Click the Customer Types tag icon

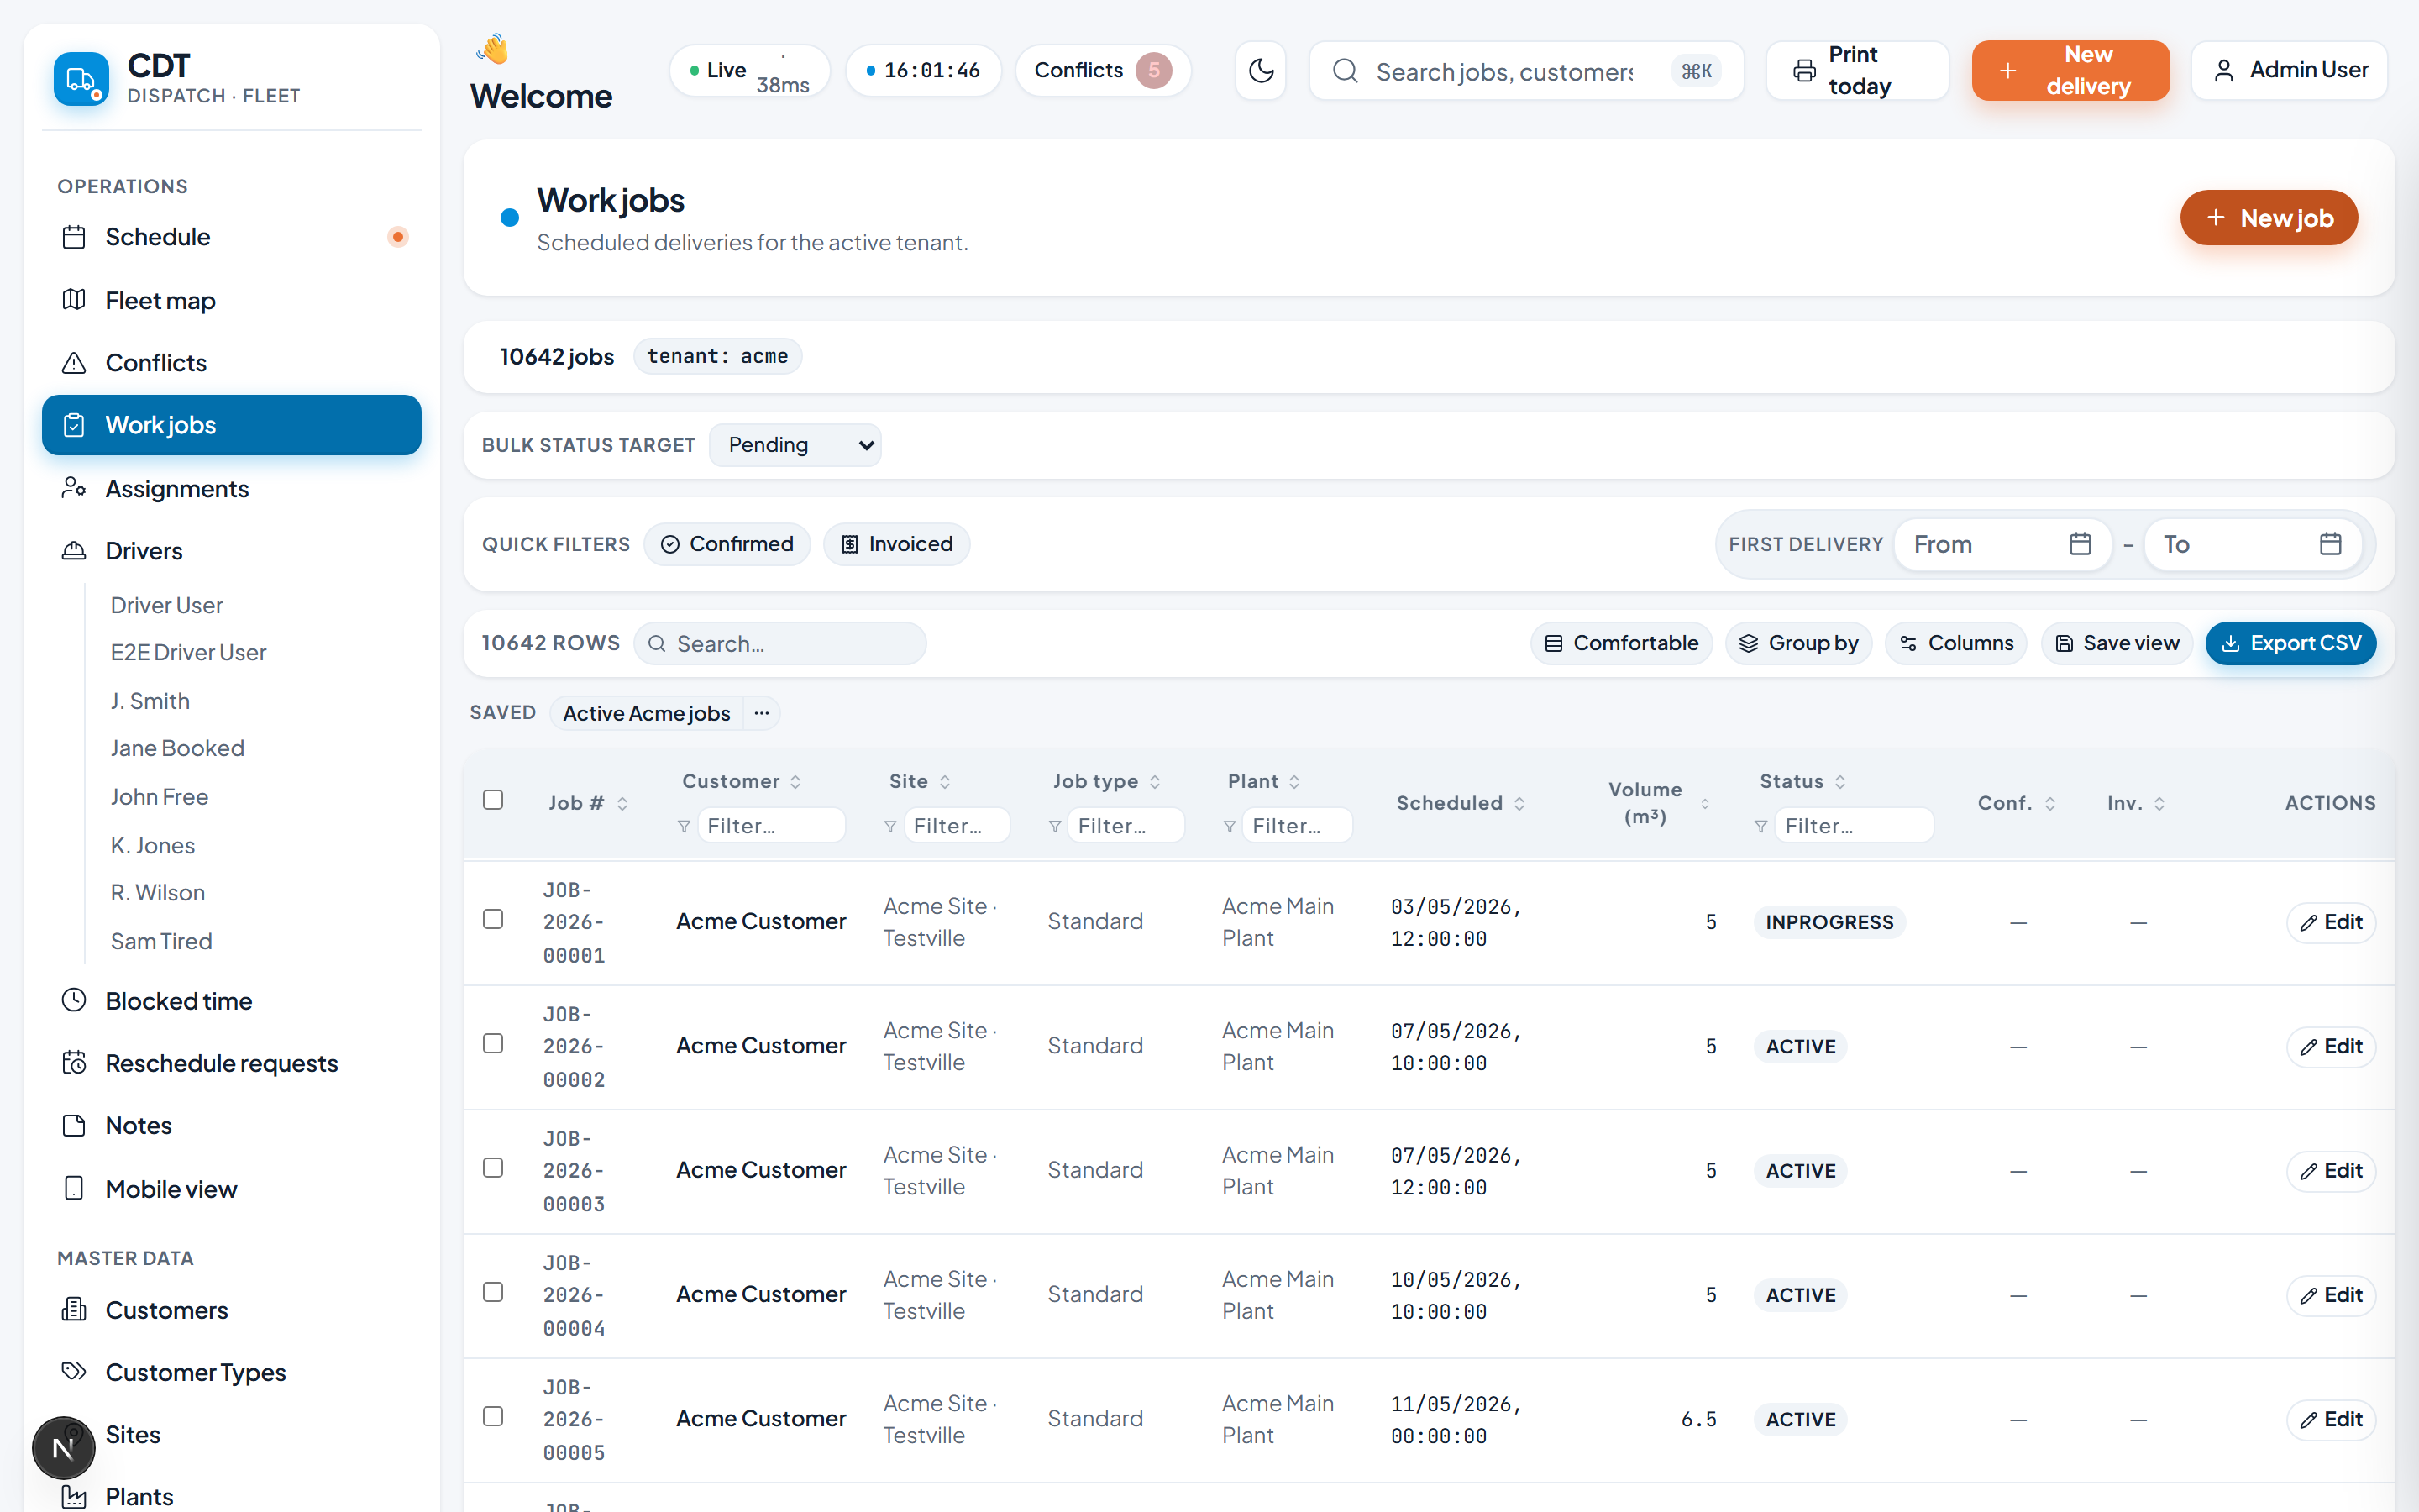74,1371
